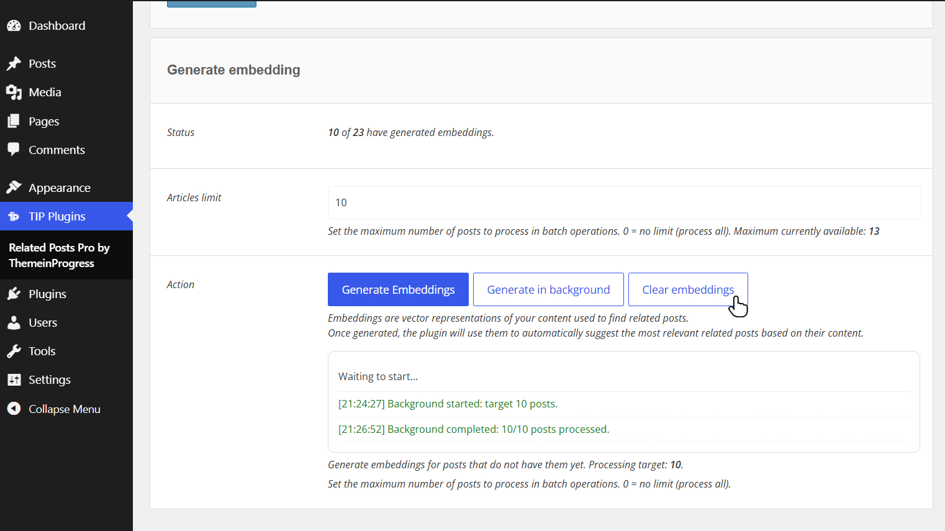Click the '10 of 23 have generated embeddings' status
The height and width of the screenshot is (531, 945).
[x=411, y=132]
